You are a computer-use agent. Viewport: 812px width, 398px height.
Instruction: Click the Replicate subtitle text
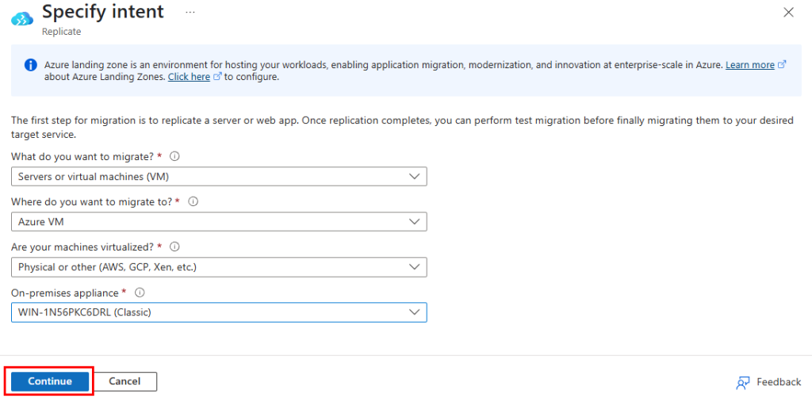coord(62,32)
